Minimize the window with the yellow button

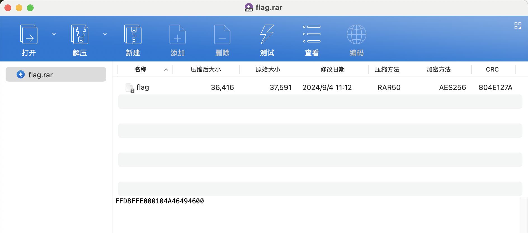(x=19, y=8)
